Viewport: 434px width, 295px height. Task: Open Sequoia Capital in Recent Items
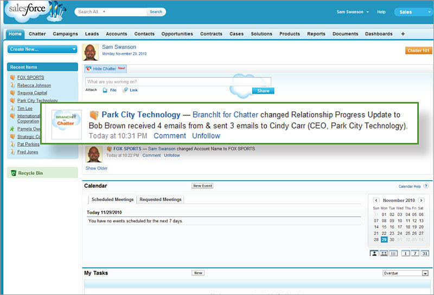click(32, 93)
